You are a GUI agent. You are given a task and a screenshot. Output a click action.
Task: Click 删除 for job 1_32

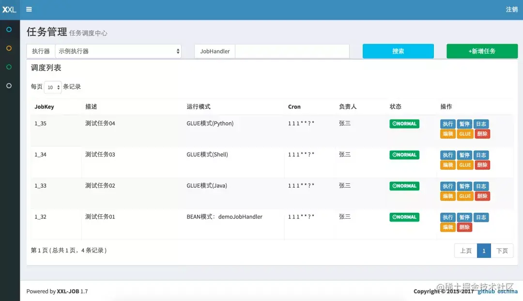tap(464, 227)
